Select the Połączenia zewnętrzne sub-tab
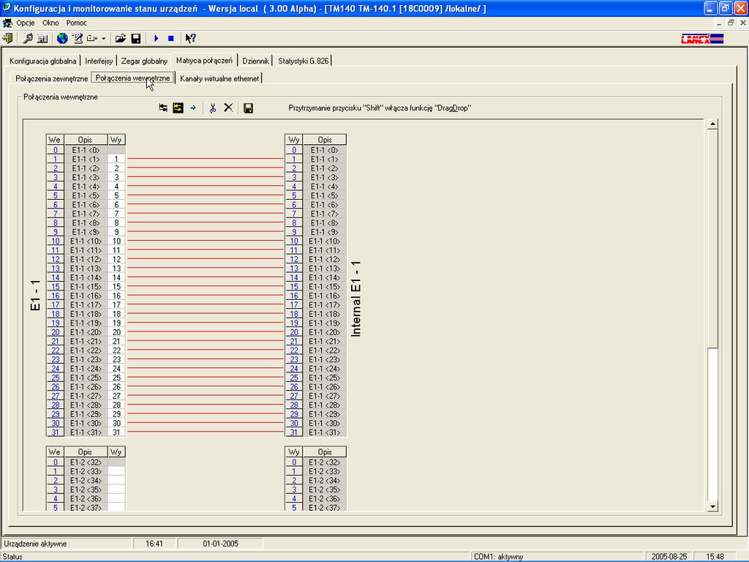 (52, 78)
